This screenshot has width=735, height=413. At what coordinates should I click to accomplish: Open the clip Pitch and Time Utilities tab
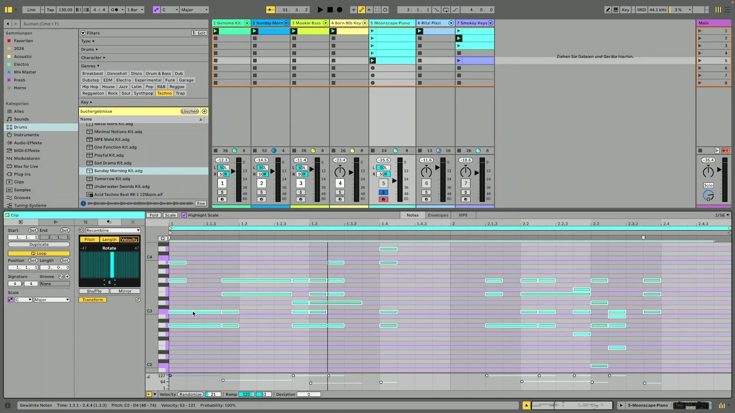[x=86, y=222]
